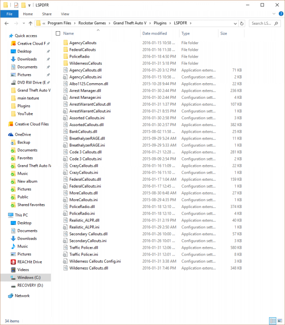Open RECOVERY (D:) drive
The image size is (285, 325).
27,285
